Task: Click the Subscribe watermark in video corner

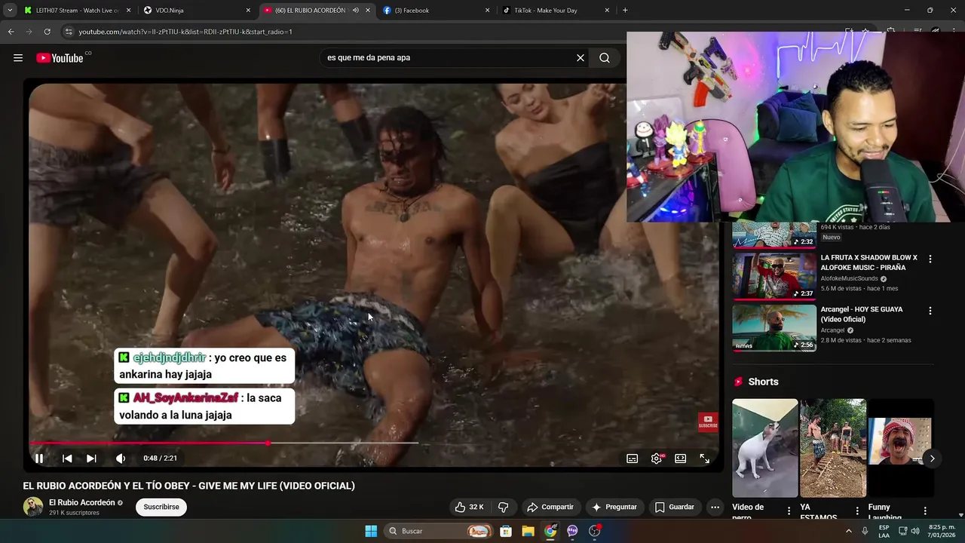Action: 708,422
